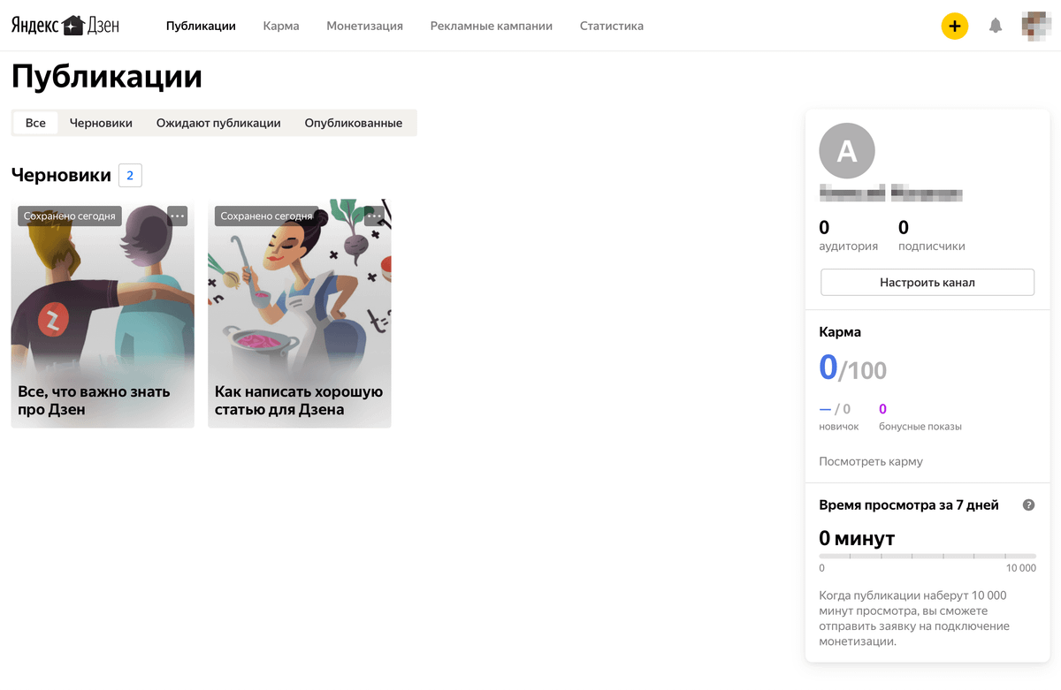
Task: Click the drafts count badge showing 2
Action: coord(130,175)
